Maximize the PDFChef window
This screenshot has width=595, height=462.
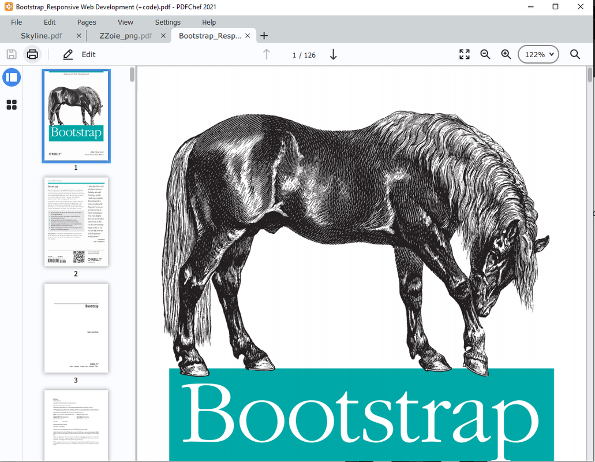click(x=555, y=6)
